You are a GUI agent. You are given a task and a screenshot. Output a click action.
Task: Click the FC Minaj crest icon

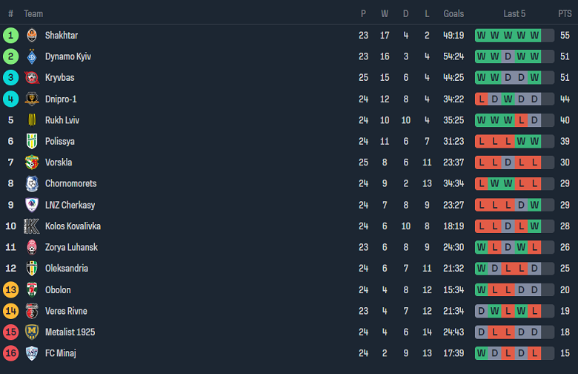32,353
